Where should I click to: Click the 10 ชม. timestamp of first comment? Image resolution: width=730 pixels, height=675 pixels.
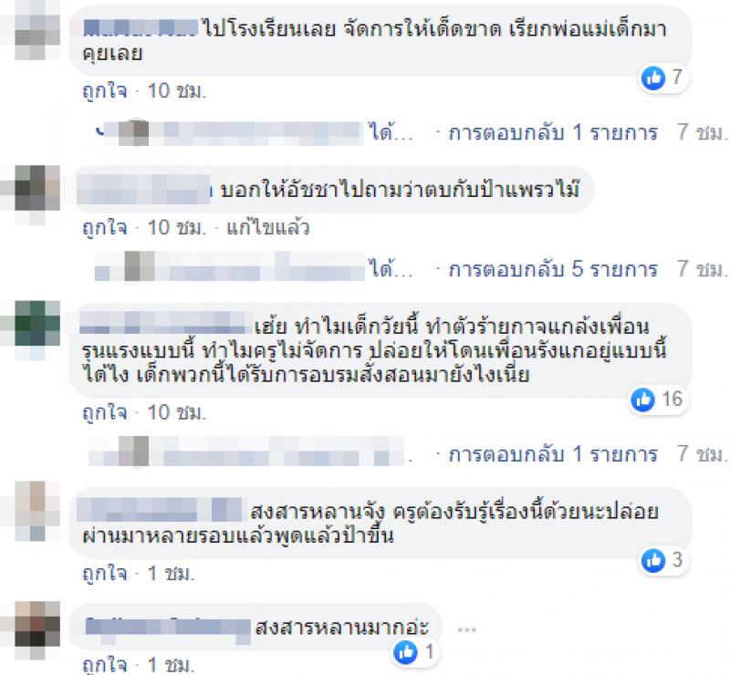pos(176,91)
